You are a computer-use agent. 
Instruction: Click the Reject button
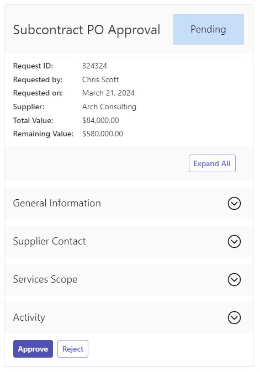tap(73, 349)
